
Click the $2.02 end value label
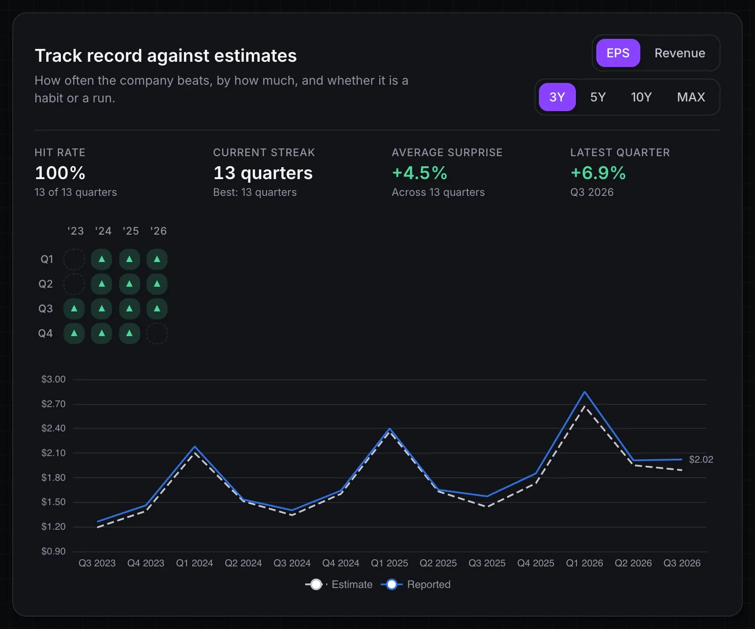point(701,459)
